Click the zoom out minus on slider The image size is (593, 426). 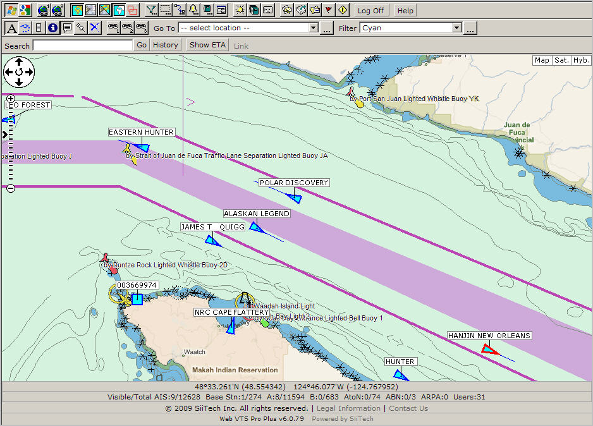coord(11,188)
